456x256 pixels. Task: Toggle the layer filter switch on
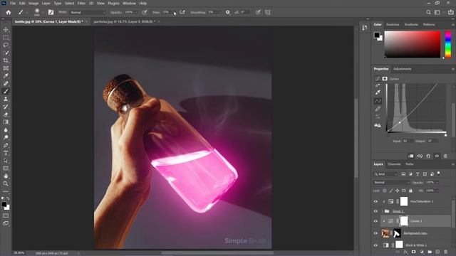pos(439,174)
